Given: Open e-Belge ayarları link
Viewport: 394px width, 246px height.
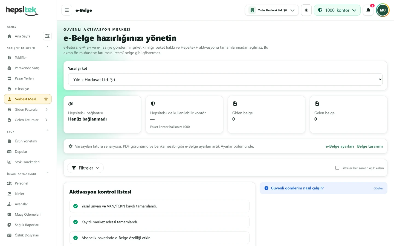Looking at the screenshot, I should coord(340,146).
